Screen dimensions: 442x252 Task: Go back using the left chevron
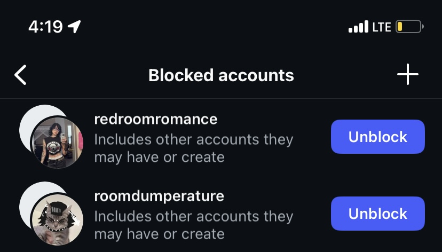coord(20,75)
